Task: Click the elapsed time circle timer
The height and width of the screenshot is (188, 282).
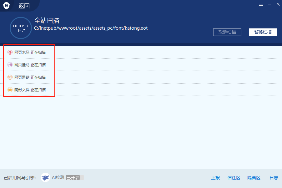Action: [x=21, y=28]
